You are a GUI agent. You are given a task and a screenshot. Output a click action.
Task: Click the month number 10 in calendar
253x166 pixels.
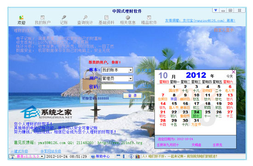(163, 75)
